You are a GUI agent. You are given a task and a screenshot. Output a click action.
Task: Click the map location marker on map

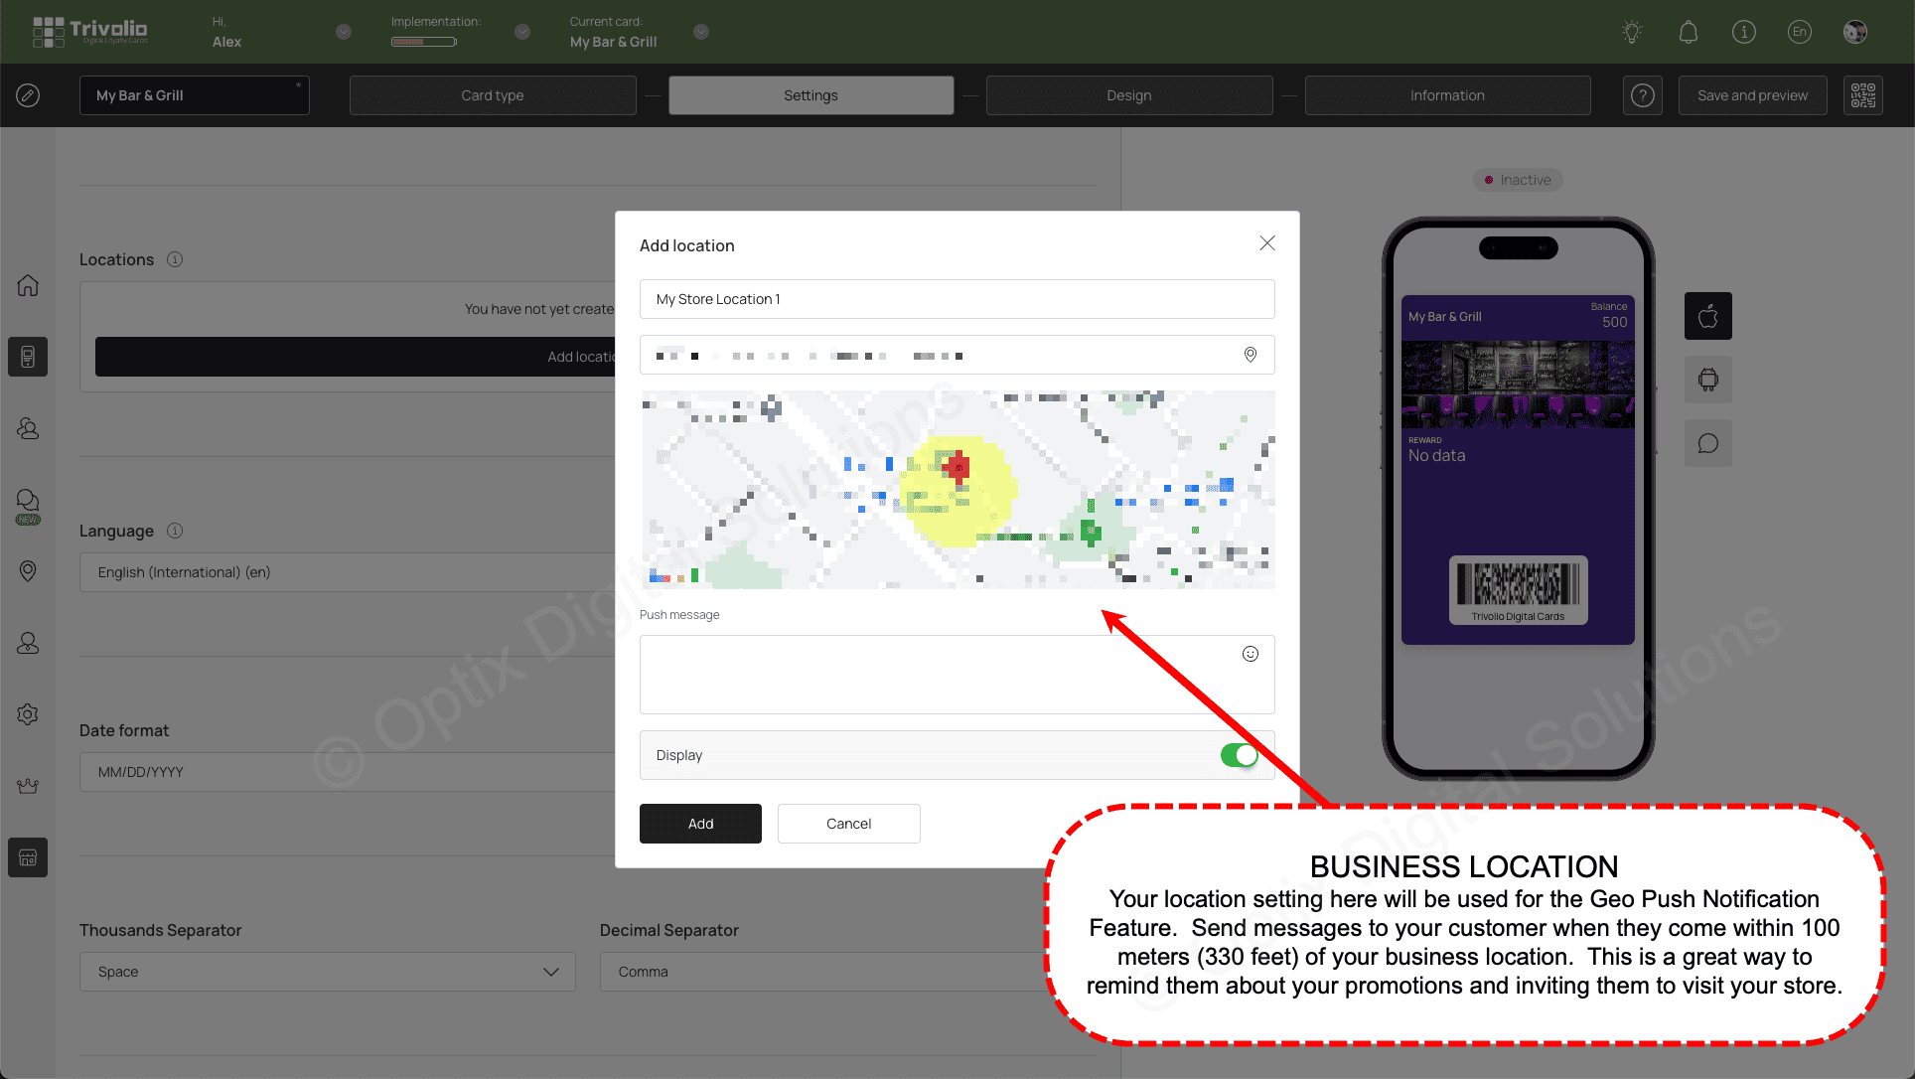point(957,468)
